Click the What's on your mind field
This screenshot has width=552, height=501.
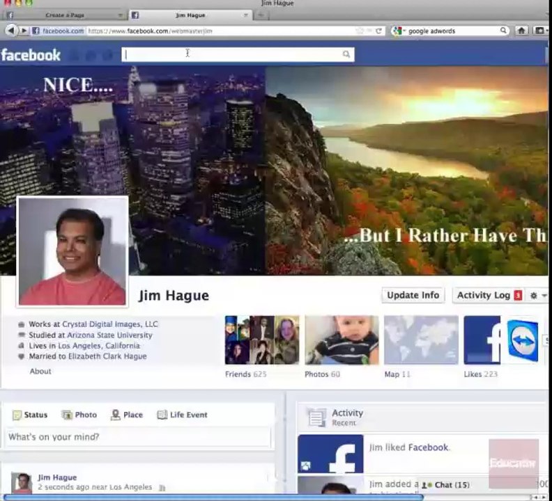click(139, 437)
